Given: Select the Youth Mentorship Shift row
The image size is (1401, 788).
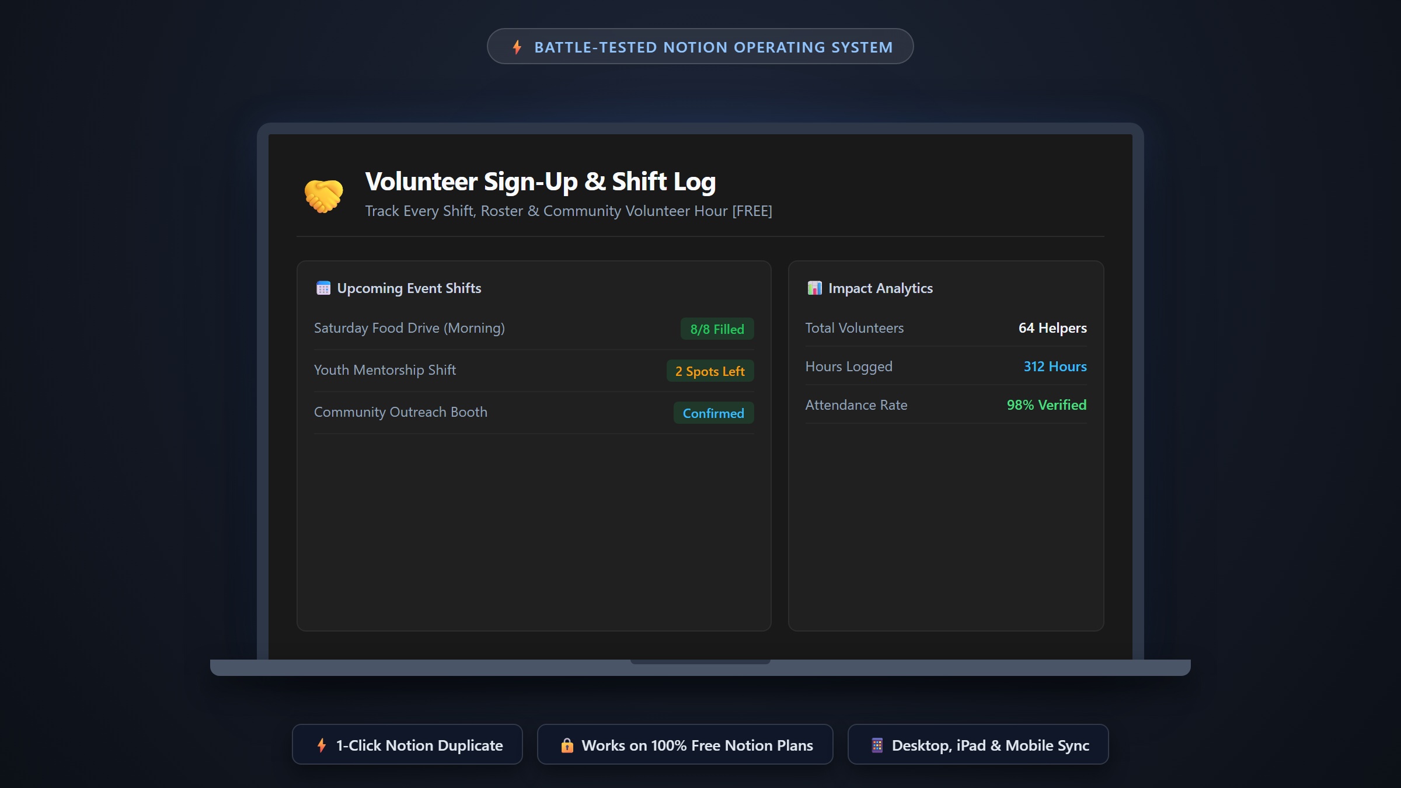Looking at the screenshot, I should pos(534,371).
